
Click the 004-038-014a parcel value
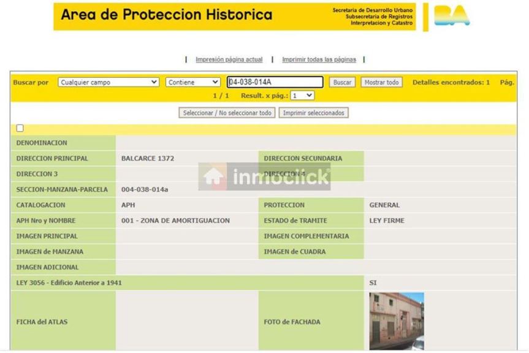(145, 189)
